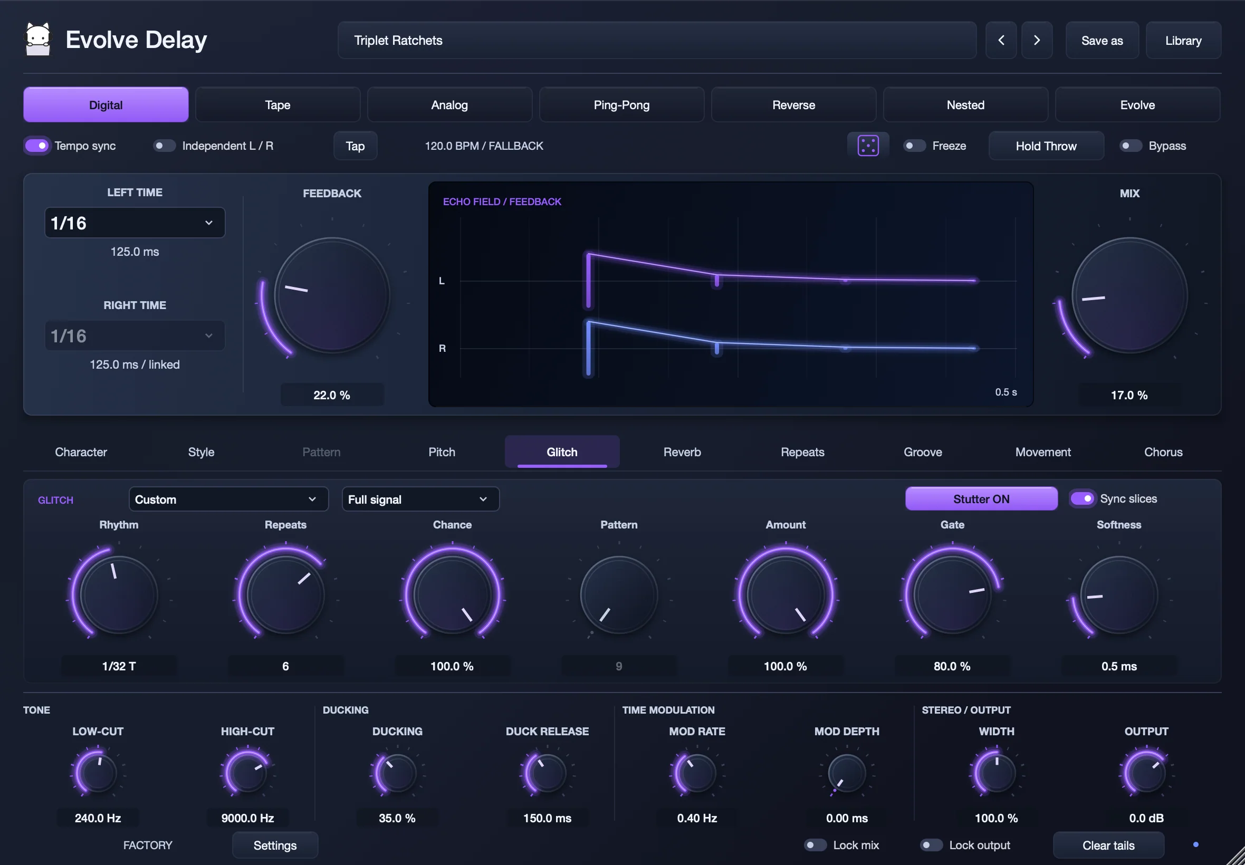Open the Glitch Custom preset dropdown
The height and width of the screenshot is (865, 1245).
click(x=228, y=498)
